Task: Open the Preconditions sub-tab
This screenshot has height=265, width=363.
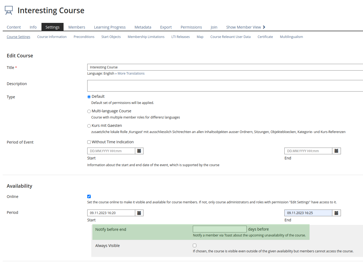Action: coord(84,37)
